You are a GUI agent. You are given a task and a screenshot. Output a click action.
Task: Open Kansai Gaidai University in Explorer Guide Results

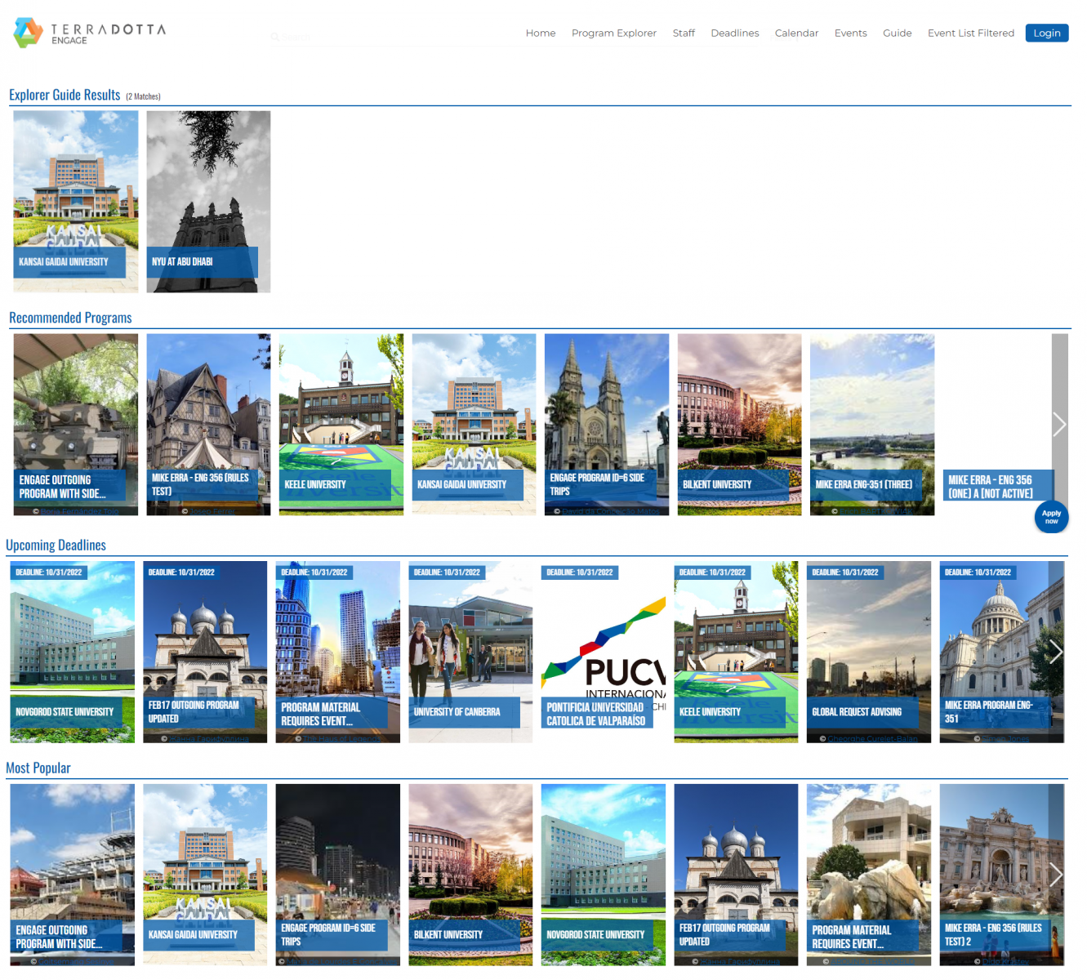(76, 202)
